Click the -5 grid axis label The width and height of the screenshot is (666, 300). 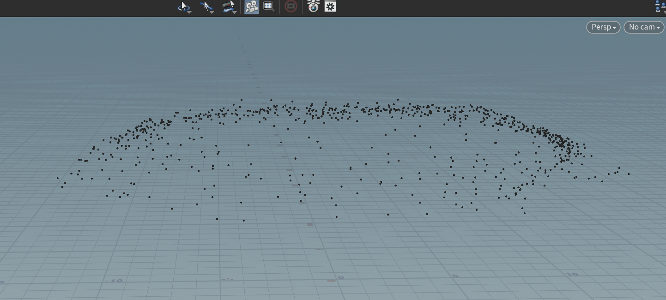click(227, 279)
